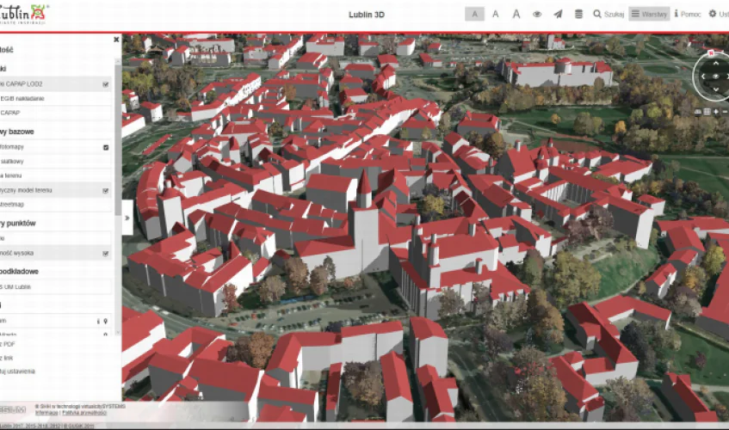
Task: Select the UM Lublin underlay row
Action: [55, 287]
